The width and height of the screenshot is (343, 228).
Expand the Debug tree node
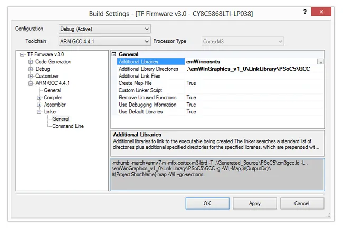pos(31,69)
